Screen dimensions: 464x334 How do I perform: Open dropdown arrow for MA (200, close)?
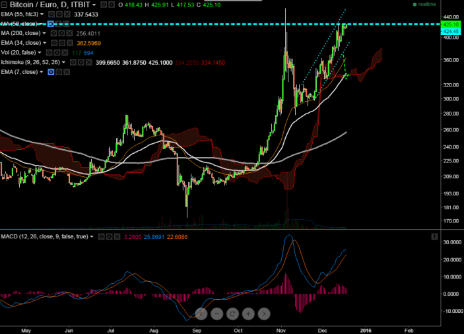tap(44, 34)
